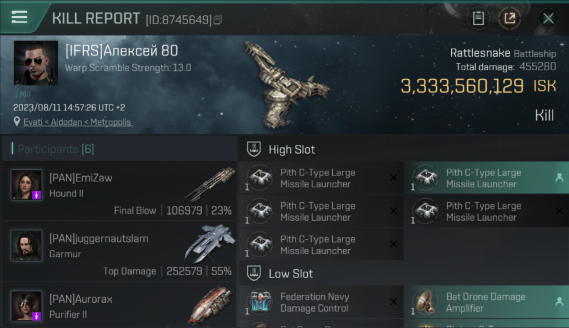Screen dimensions: 569x328
Task: Follow the Evati < Aldodan < Metropolis link
Action: (x=77, y=122)
